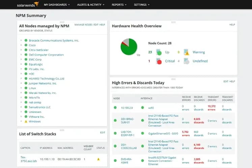Click the green status icon beside Linux
Screen dimensions: 252x168
coord(26,88)
